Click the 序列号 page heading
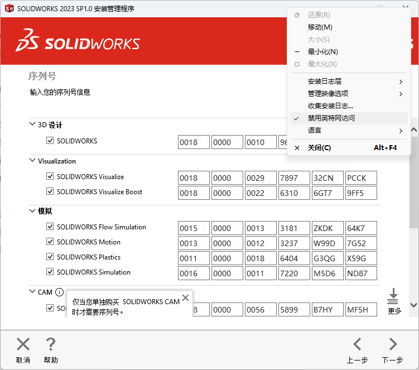The width and height of the screenshot is (419, 370). pos(42,76)
